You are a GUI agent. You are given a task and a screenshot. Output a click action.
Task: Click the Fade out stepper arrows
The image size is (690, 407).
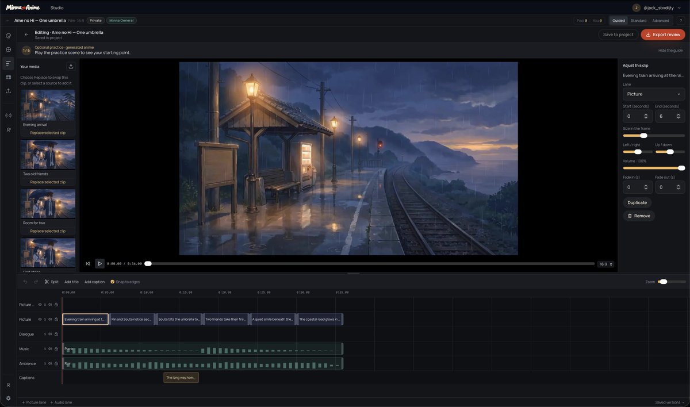pos(678,187)
